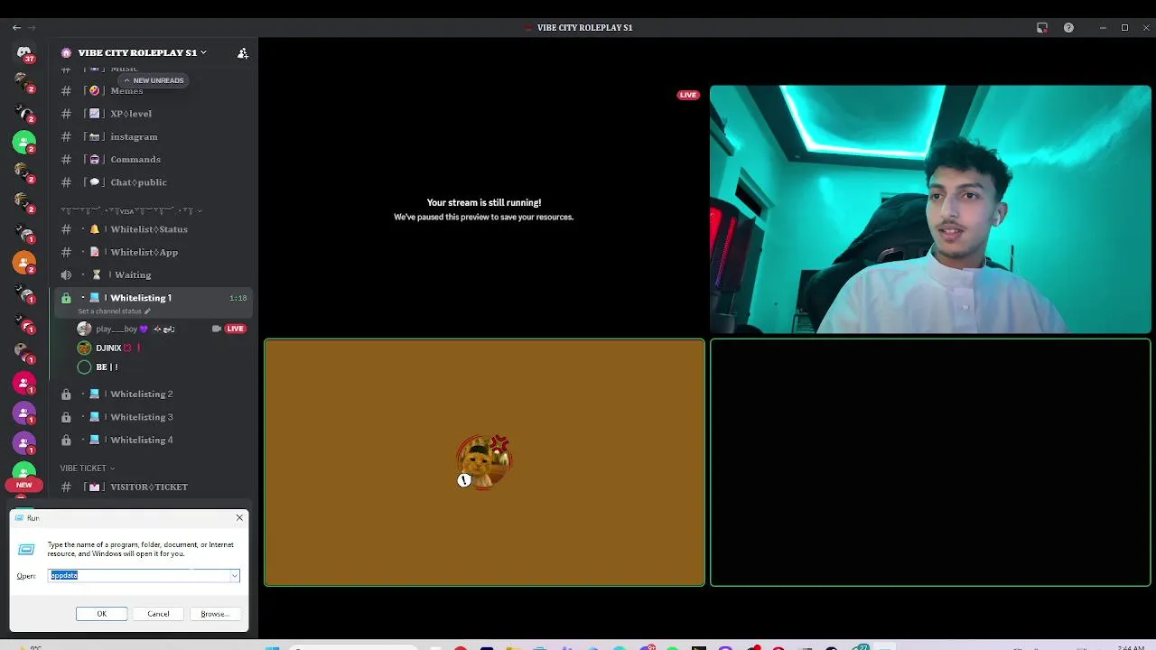The image size is (1156, 650).
Task: Open the inbox icon in title bar
Action: tap(1042, 28)
